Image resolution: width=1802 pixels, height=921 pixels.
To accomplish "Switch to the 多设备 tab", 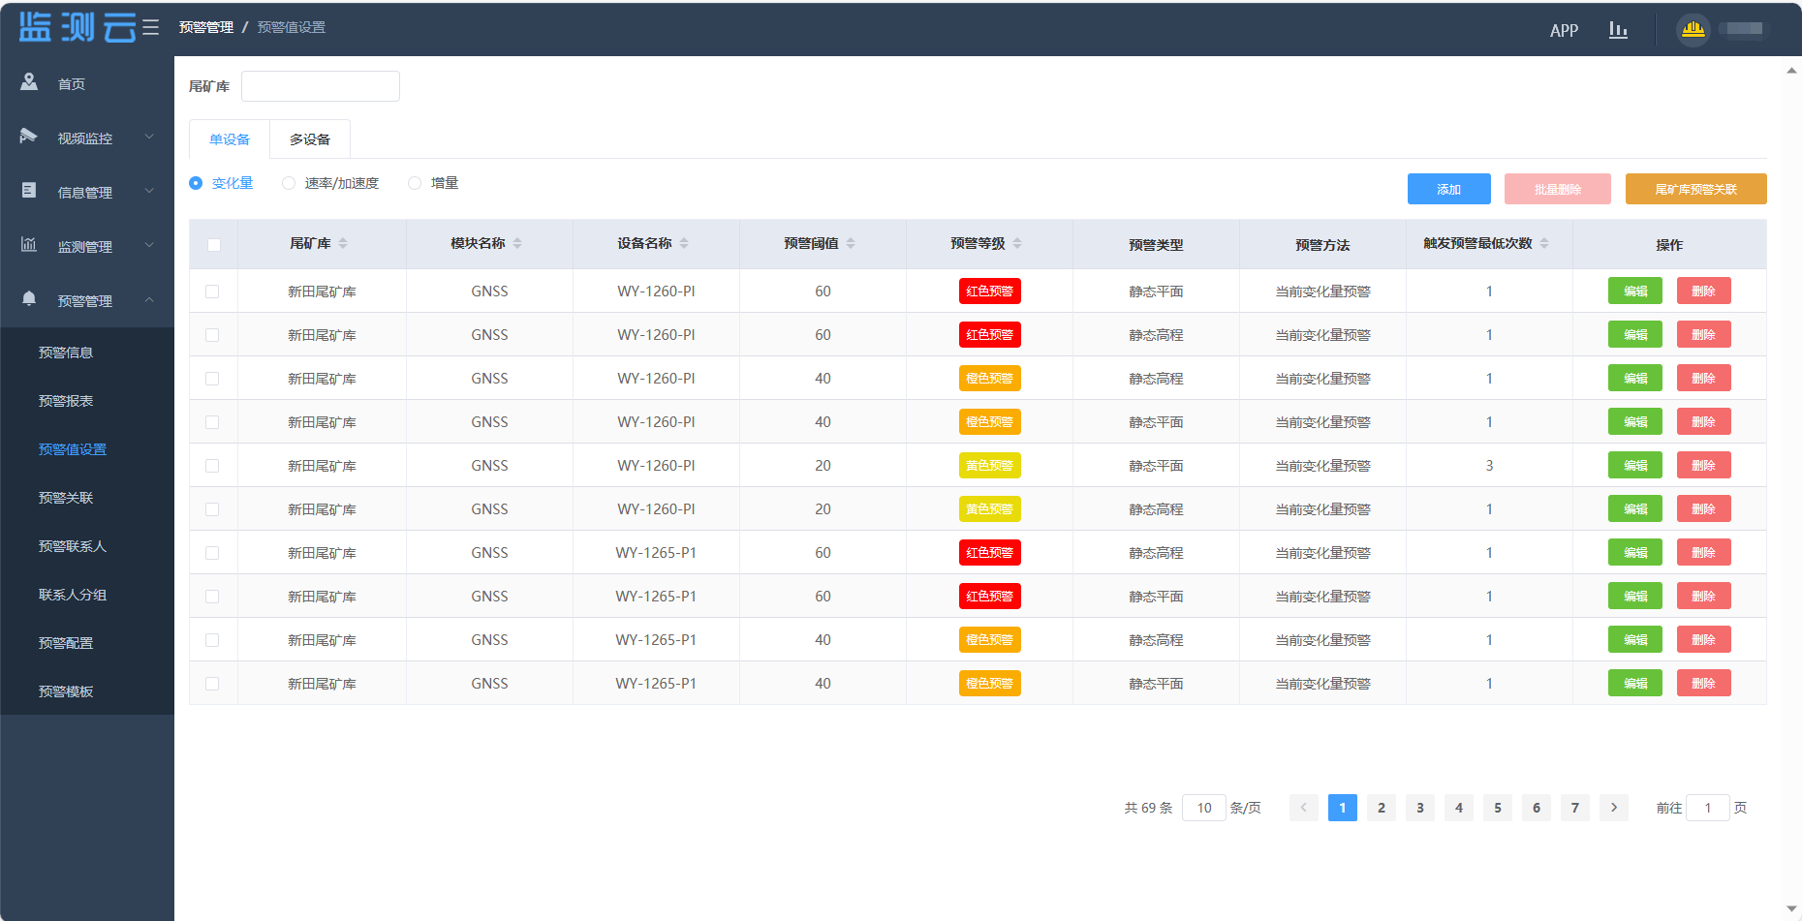I will click(310, 139).
